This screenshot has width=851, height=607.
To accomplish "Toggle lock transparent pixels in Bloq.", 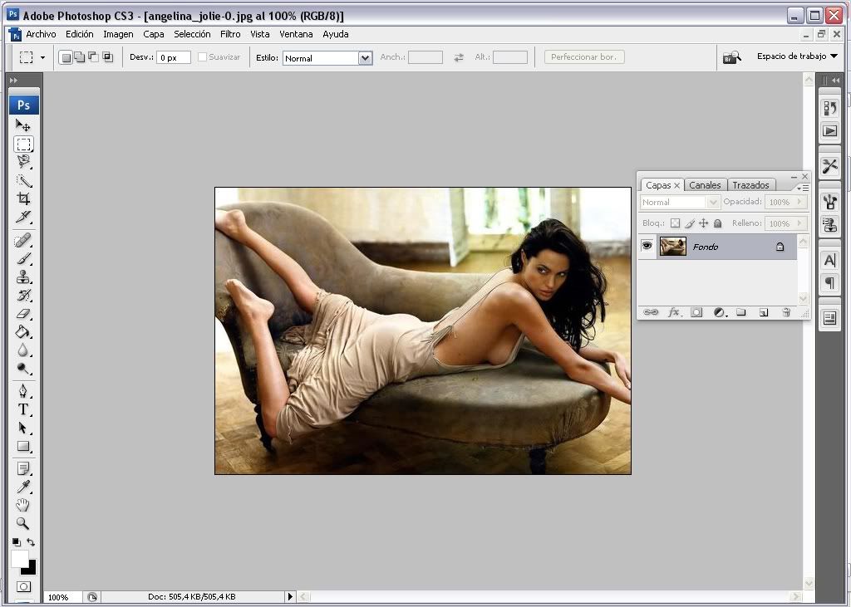I will [675, 223].
